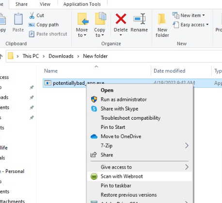
Task: Switch to the Share ribbon tab
Action: point(21,4)
